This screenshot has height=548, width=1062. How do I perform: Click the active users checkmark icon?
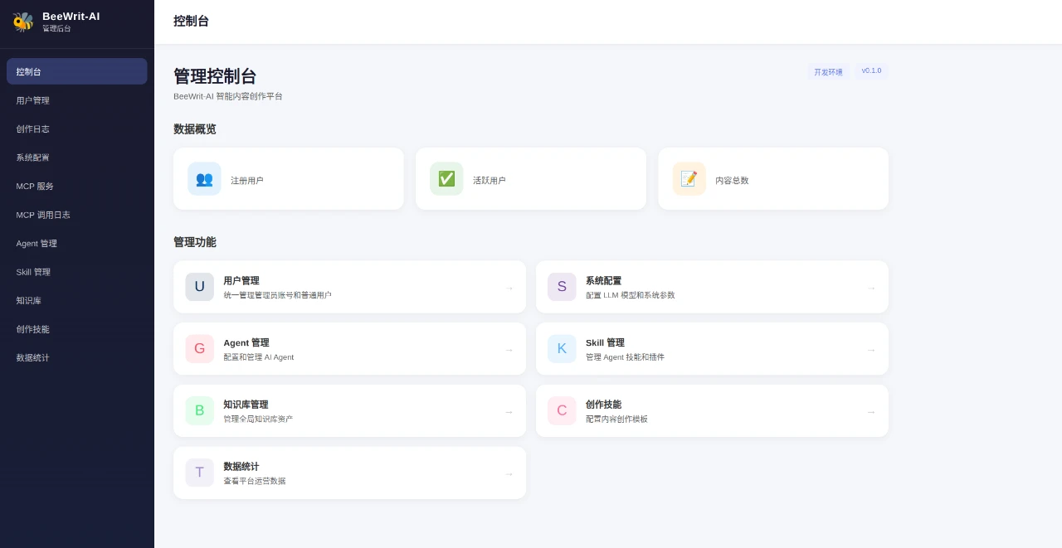click(446, 179)
